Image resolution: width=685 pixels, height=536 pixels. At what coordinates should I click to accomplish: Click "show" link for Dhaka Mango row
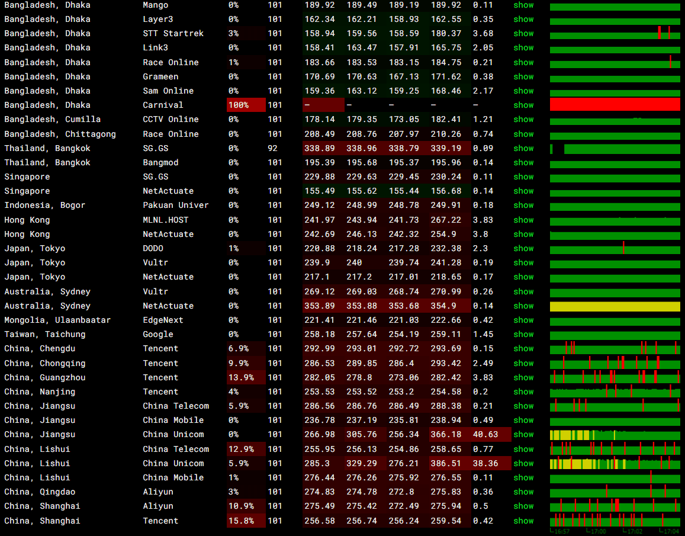(523, 5)
